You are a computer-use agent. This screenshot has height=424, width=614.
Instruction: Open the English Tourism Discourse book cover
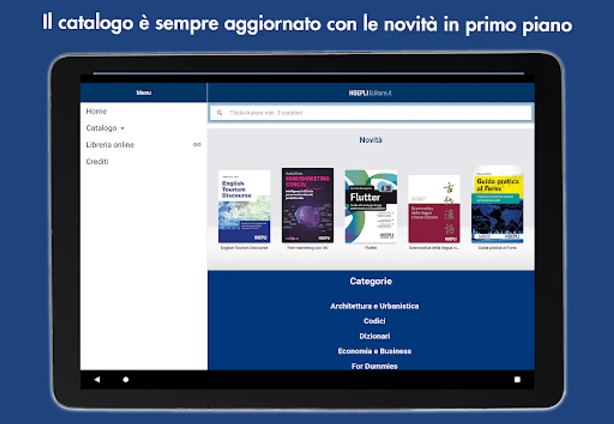click(244, 206)
